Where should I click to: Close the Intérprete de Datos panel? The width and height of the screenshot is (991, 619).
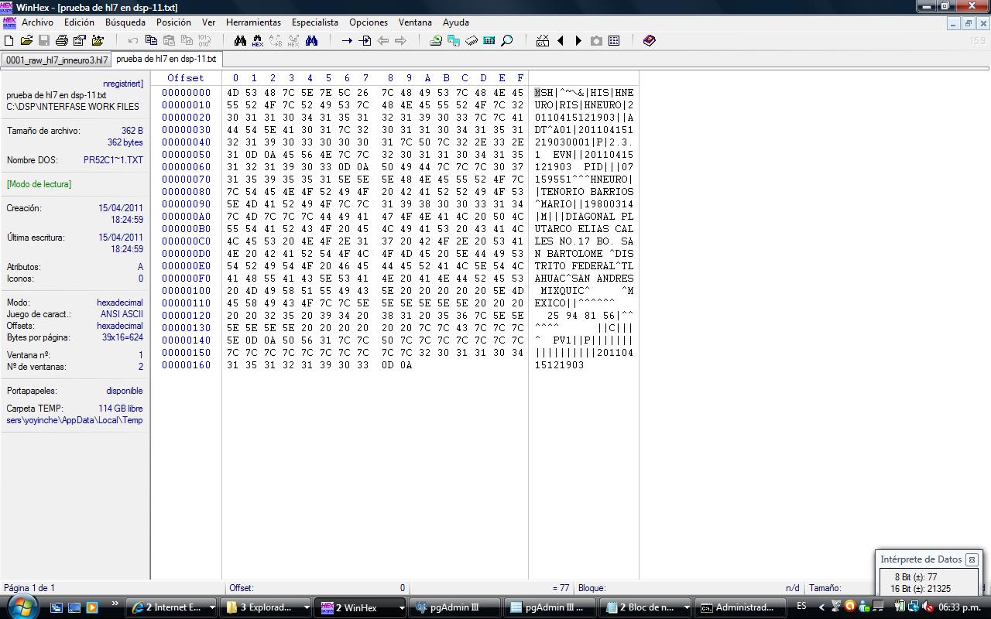pyautogui.click(x=972, y=559)
